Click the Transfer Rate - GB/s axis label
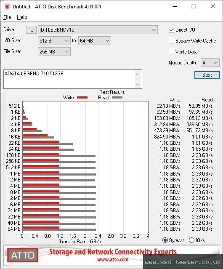The height and width of the screenshot is (269, 223). point(80,242)
